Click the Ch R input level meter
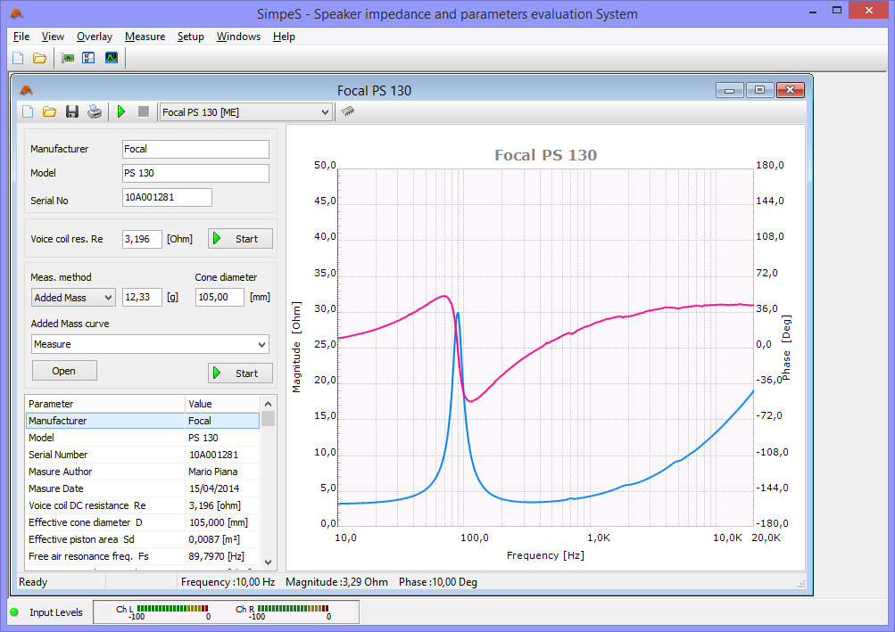The width and height of the screenshot is (895, 632). 293,609
